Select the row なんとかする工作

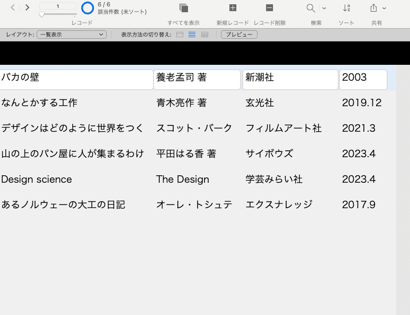coord(39,103)
